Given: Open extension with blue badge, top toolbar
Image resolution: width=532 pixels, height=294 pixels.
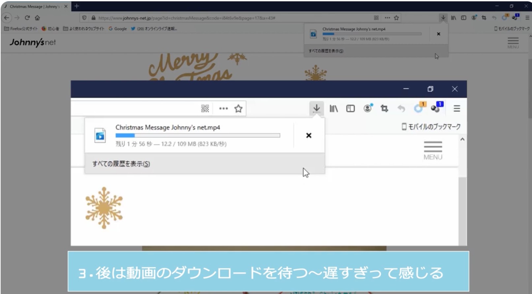Looking at the screenshot, I should [x=516, y=17].
